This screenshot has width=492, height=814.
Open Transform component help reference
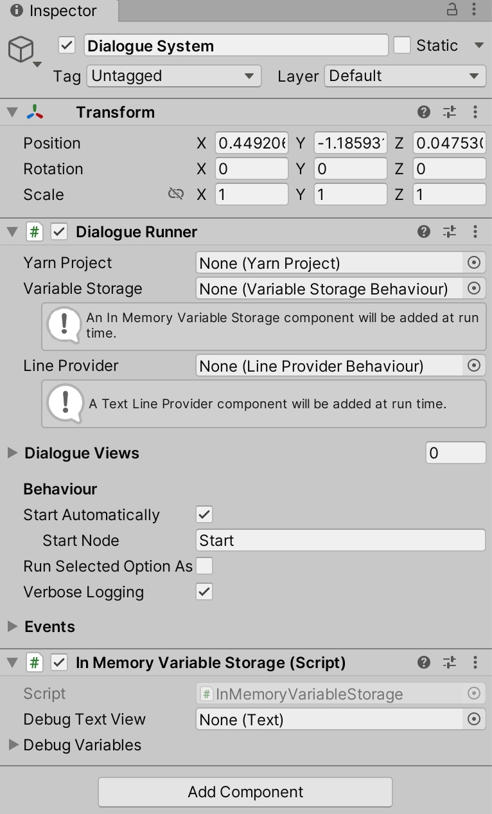424,113
